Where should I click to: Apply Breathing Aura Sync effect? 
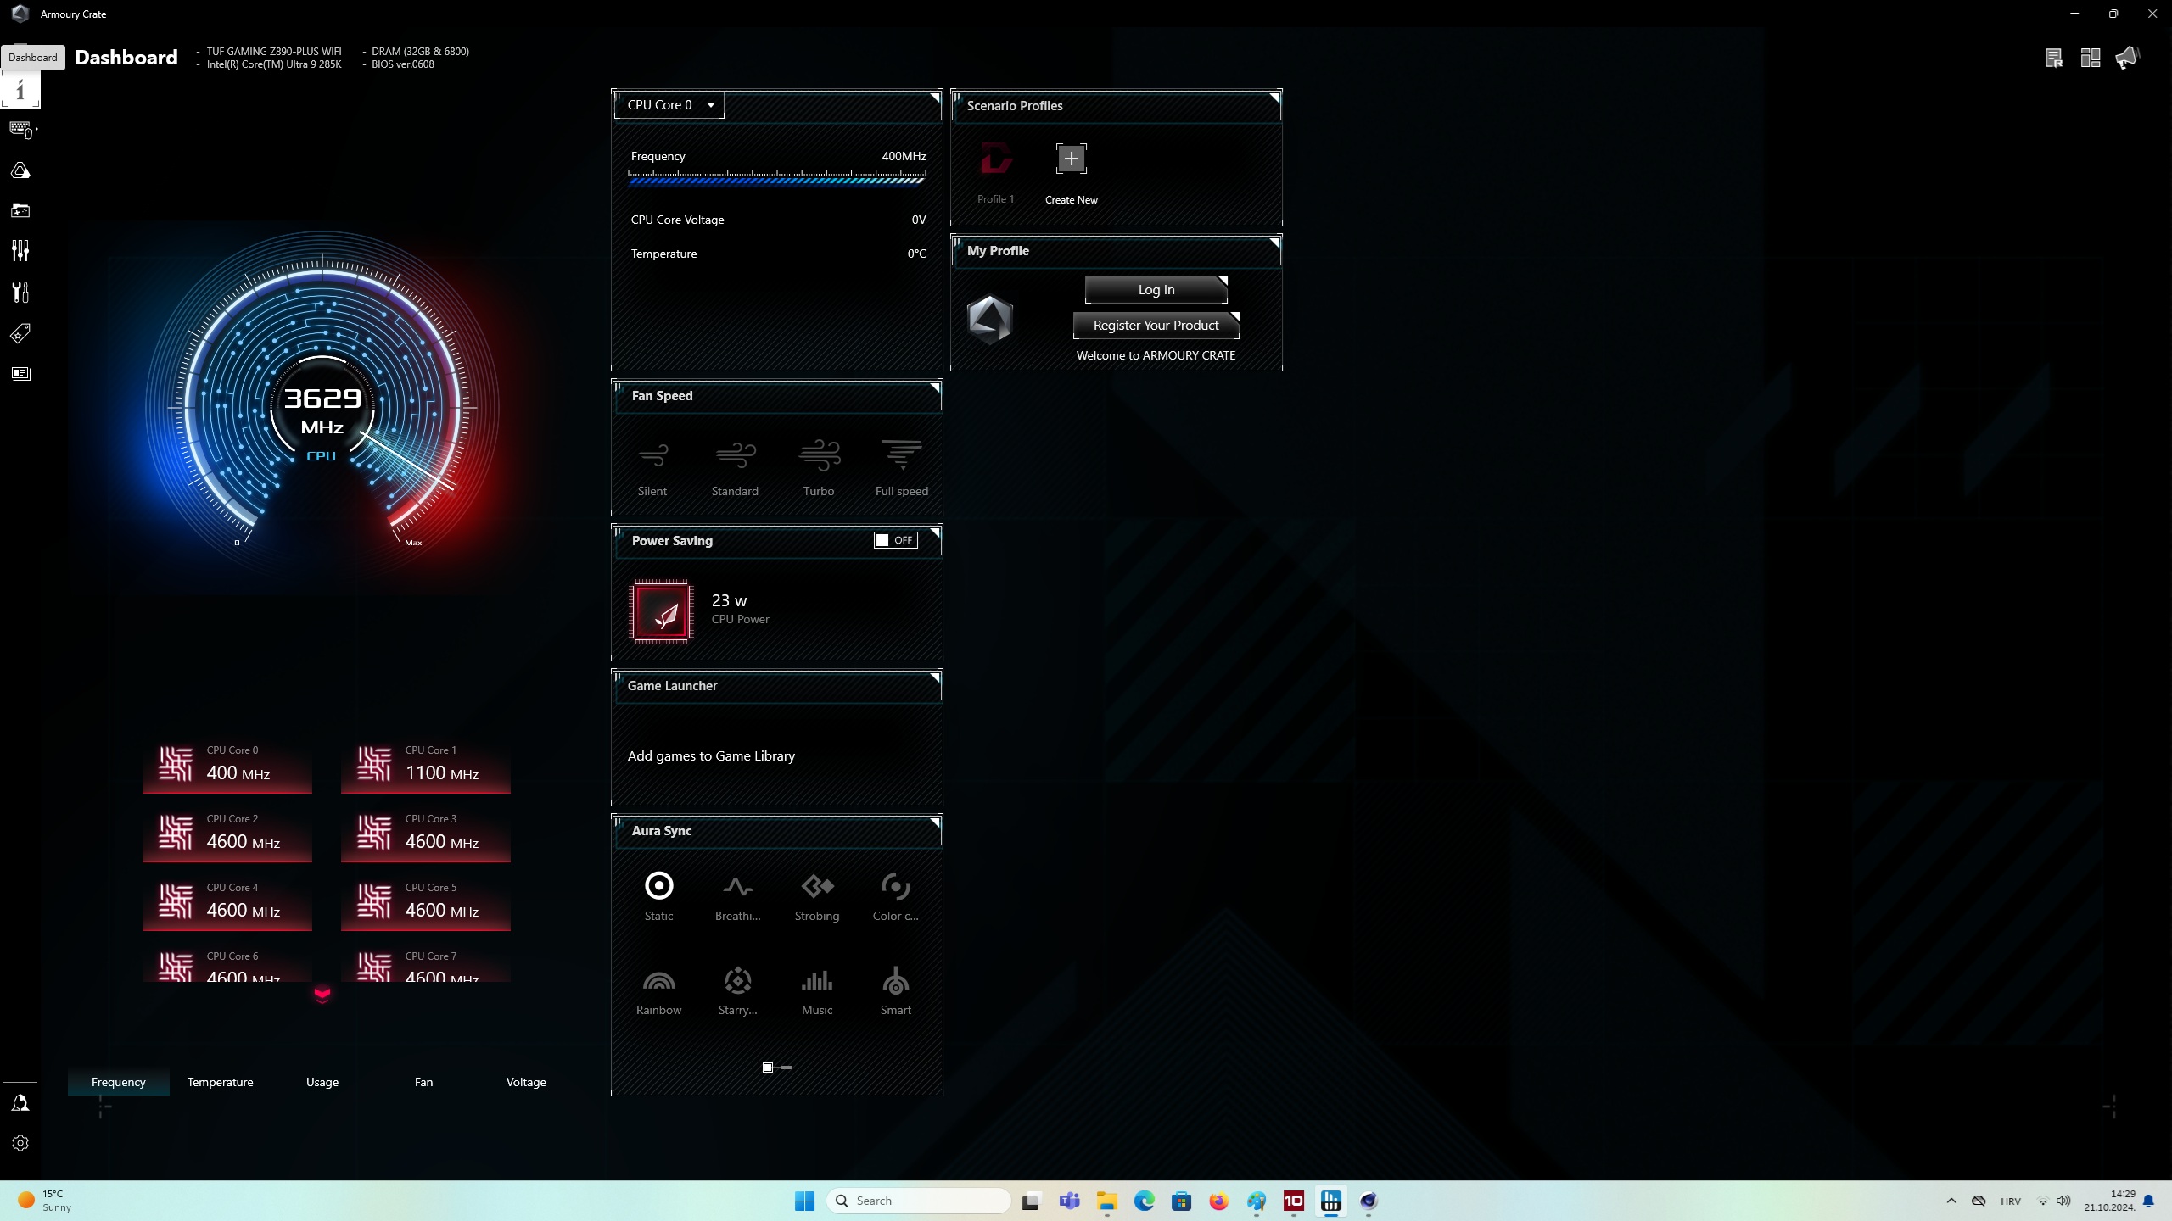tap(738, 896)
